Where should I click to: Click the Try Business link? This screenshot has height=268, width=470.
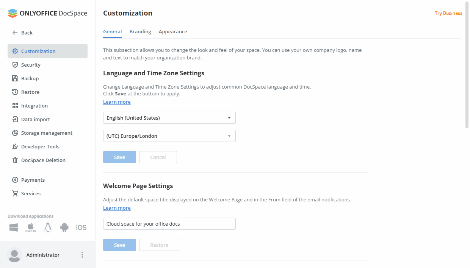(x=448, y=13)
